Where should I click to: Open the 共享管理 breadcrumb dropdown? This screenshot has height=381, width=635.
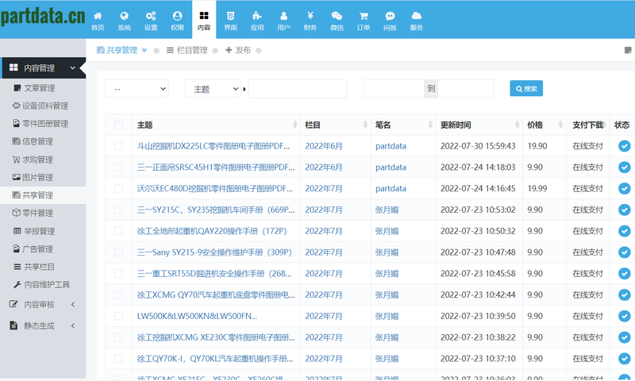(121, 50)
